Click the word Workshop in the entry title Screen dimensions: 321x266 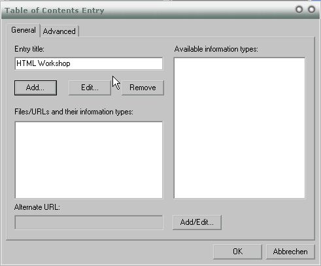pos(54,63)
